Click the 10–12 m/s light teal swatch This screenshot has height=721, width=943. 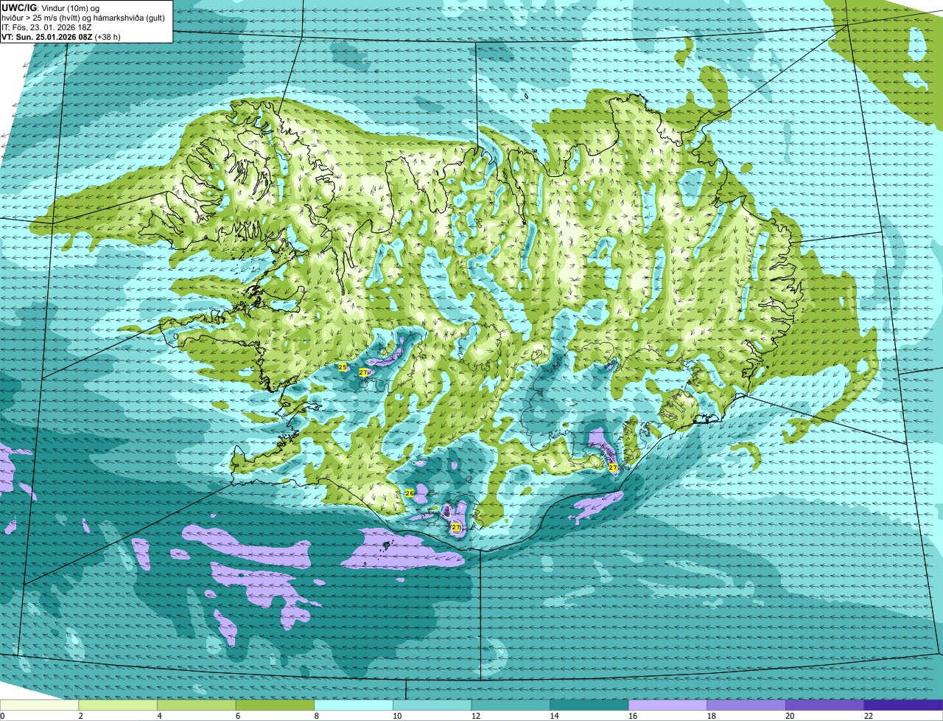tap(432, 706)
